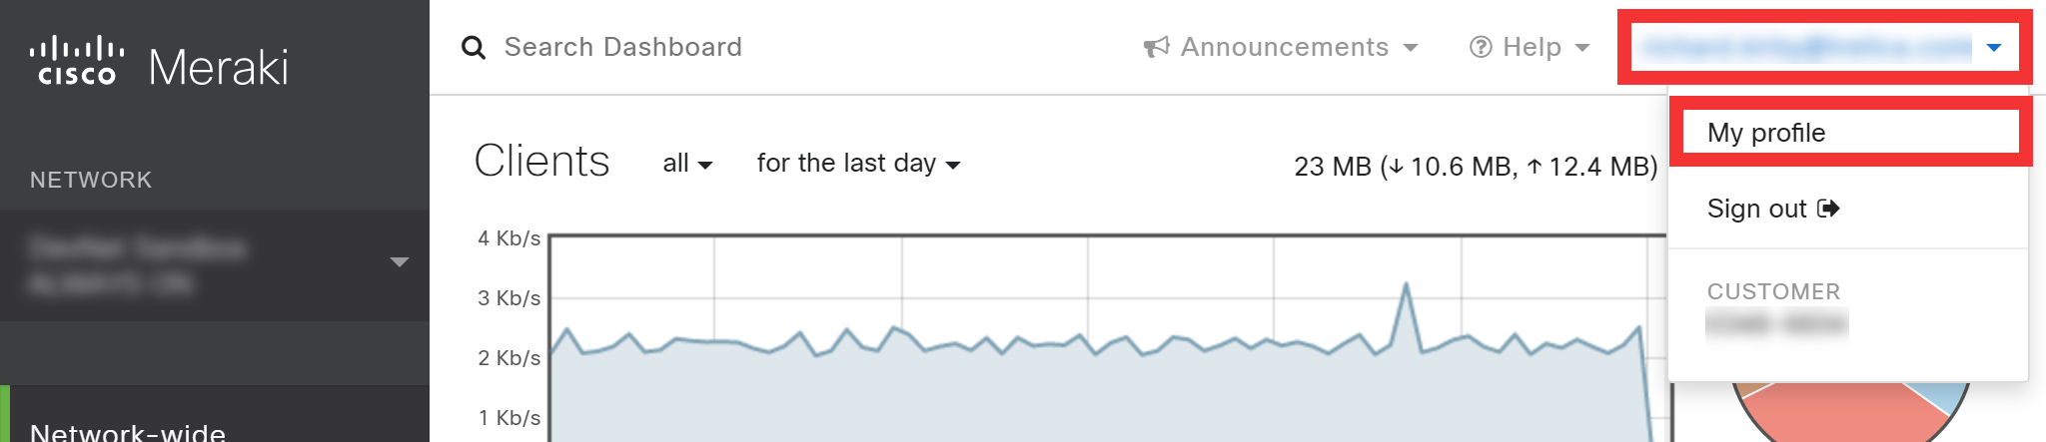Change the 'for the last day' timespan
The width and height of the screenshot is (2046, 442).
click(x=858, y=164)
